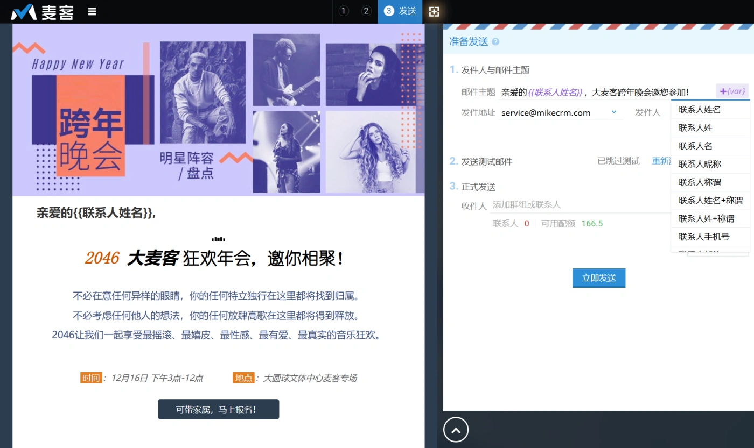The image size is (754, 448).
Task: Click the orange 地点 label in the email
Action: tap(243, 378)
